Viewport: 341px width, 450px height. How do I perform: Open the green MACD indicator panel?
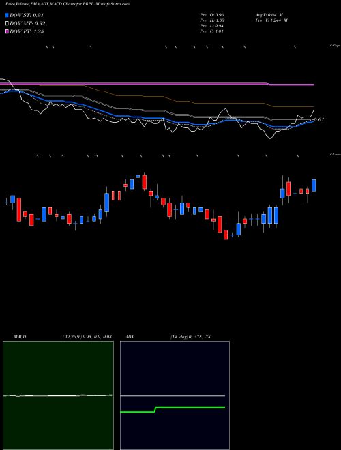tap(58, 395)
